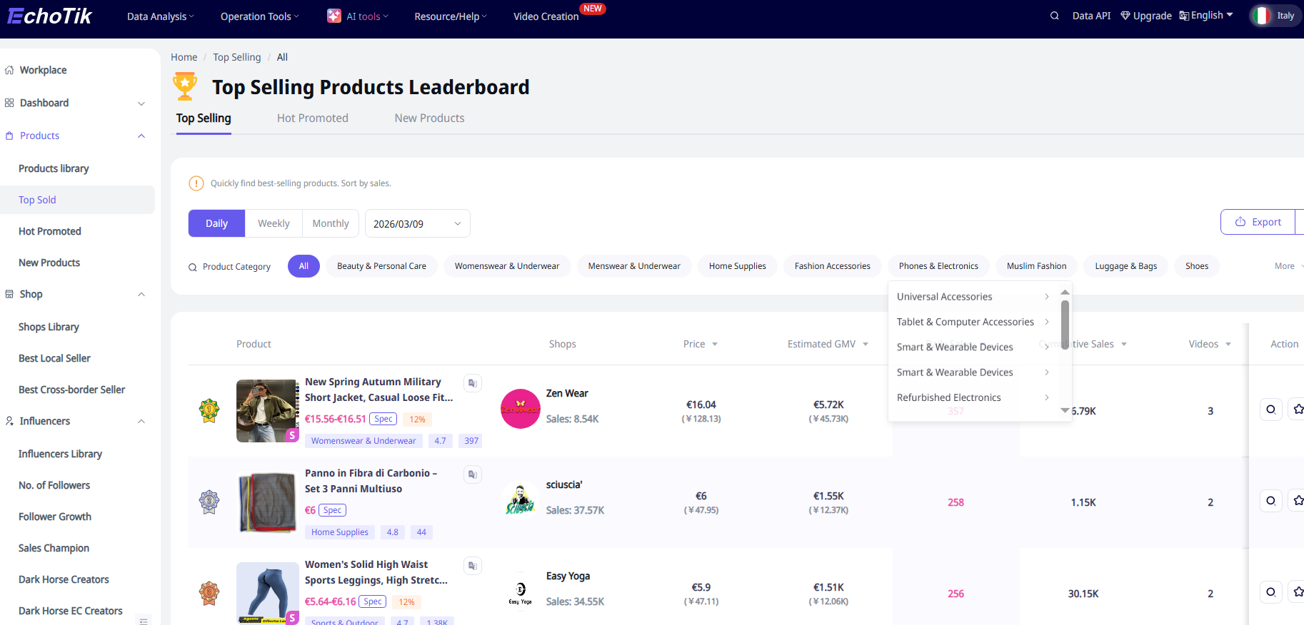Click the military jacket product thumbnail

tap(266, 410)
